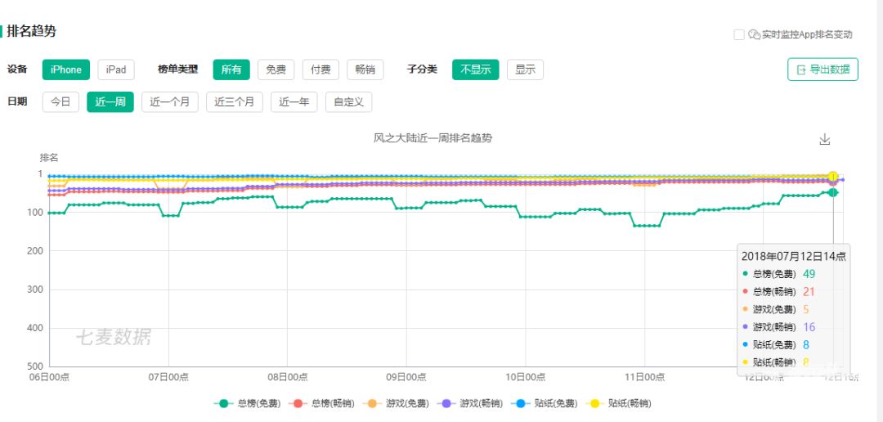Toggle 贴纸(畅销) series in legend
883x422 pixels.
(619, 403)
